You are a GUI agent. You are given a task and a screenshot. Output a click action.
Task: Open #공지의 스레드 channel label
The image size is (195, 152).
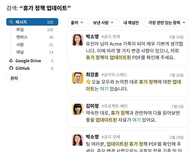pos(114,75)
